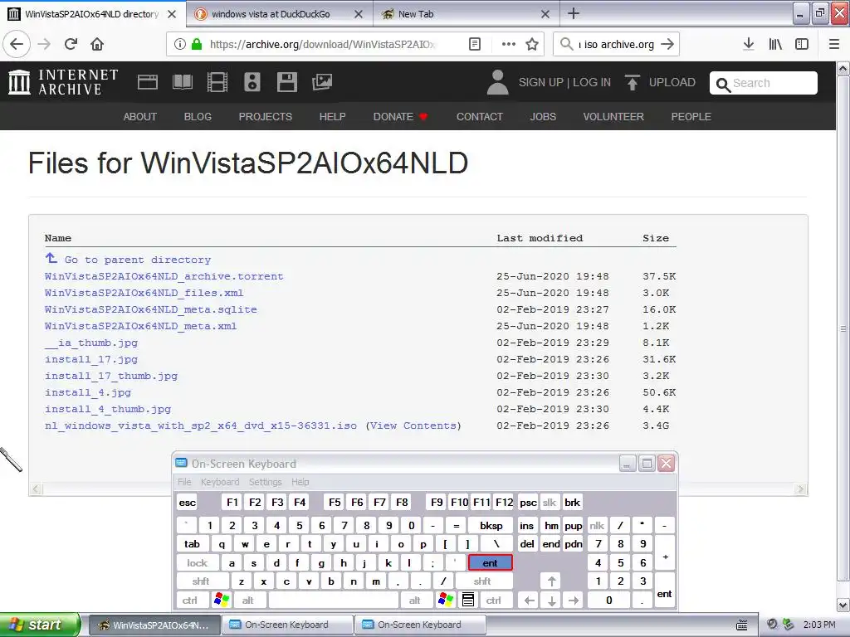This screenshot has height=637, width=850.
Task: Open the Downloads arrow icon
Action: [x=749, y=44]
